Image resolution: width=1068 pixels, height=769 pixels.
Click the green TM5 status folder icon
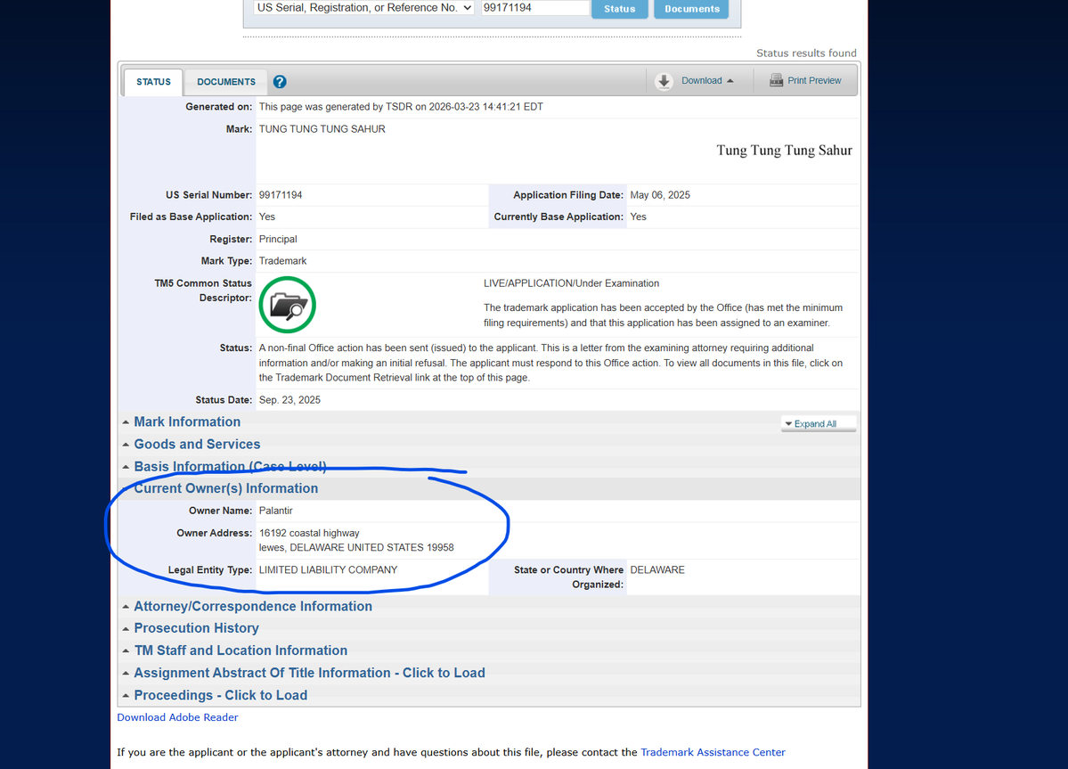click(x=288, y=305)
